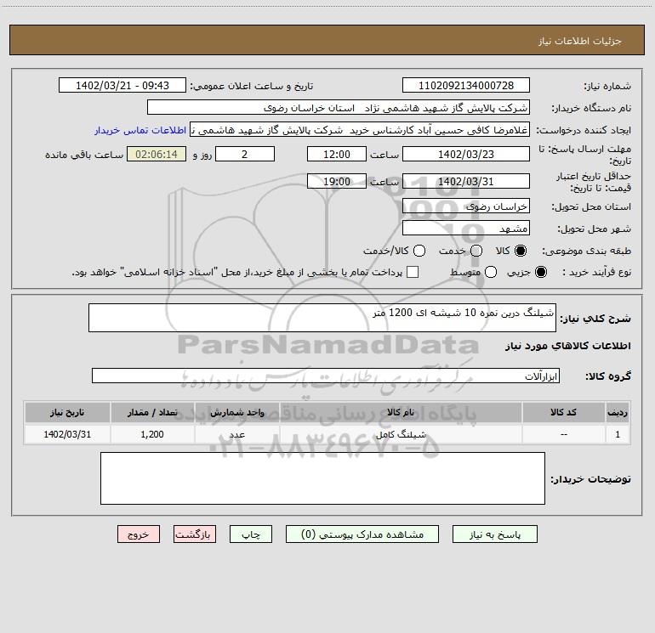Screen dimensions: 655x633
Task: Click the گروه کالا field ابزارآلات
Action: (326, 376)
